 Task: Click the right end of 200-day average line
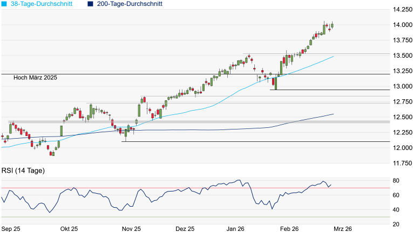click(333, 114)
